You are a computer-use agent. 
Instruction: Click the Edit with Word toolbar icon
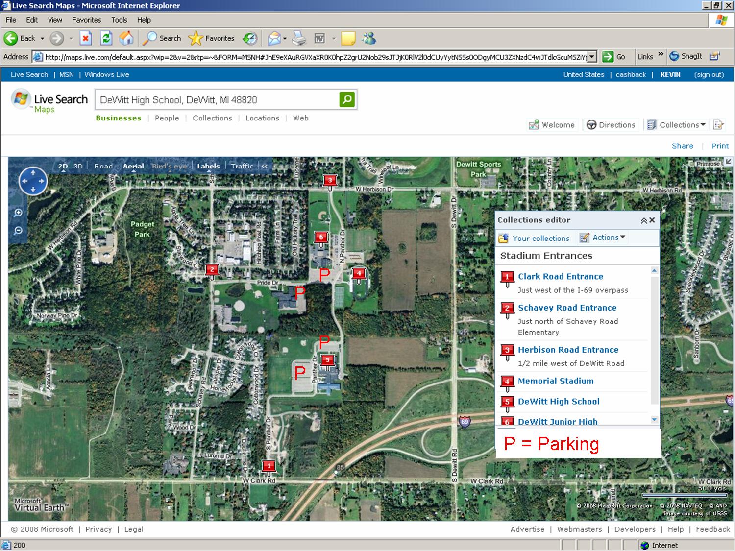(x=319, y=38)
